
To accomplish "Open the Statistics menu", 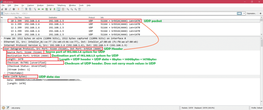I will [50, 5].
